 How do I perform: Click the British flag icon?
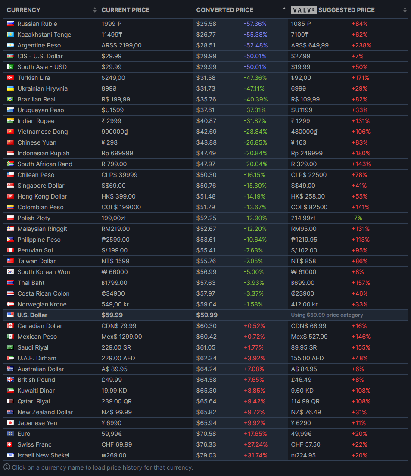(10, 379)
